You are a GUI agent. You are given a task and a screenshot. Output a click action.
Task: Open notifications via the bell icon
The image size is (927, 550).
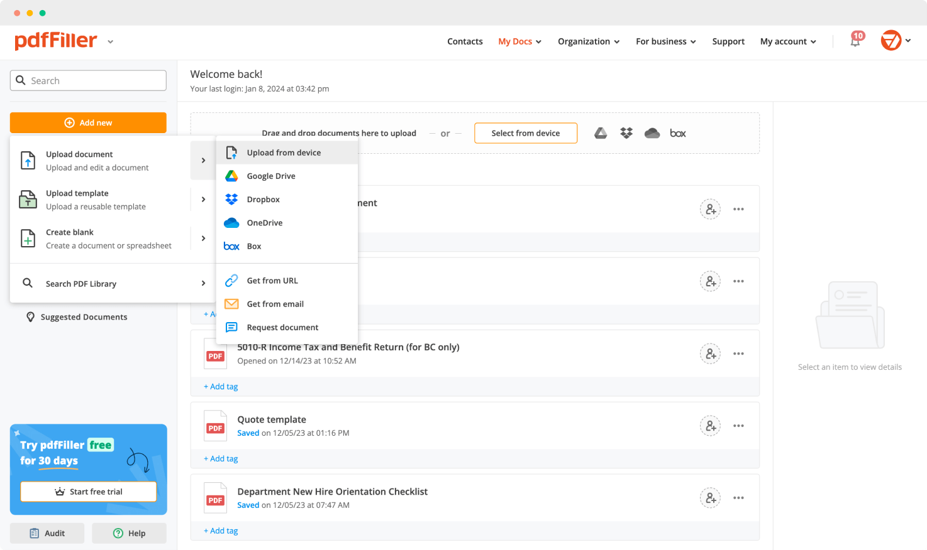tap(855, 40)
